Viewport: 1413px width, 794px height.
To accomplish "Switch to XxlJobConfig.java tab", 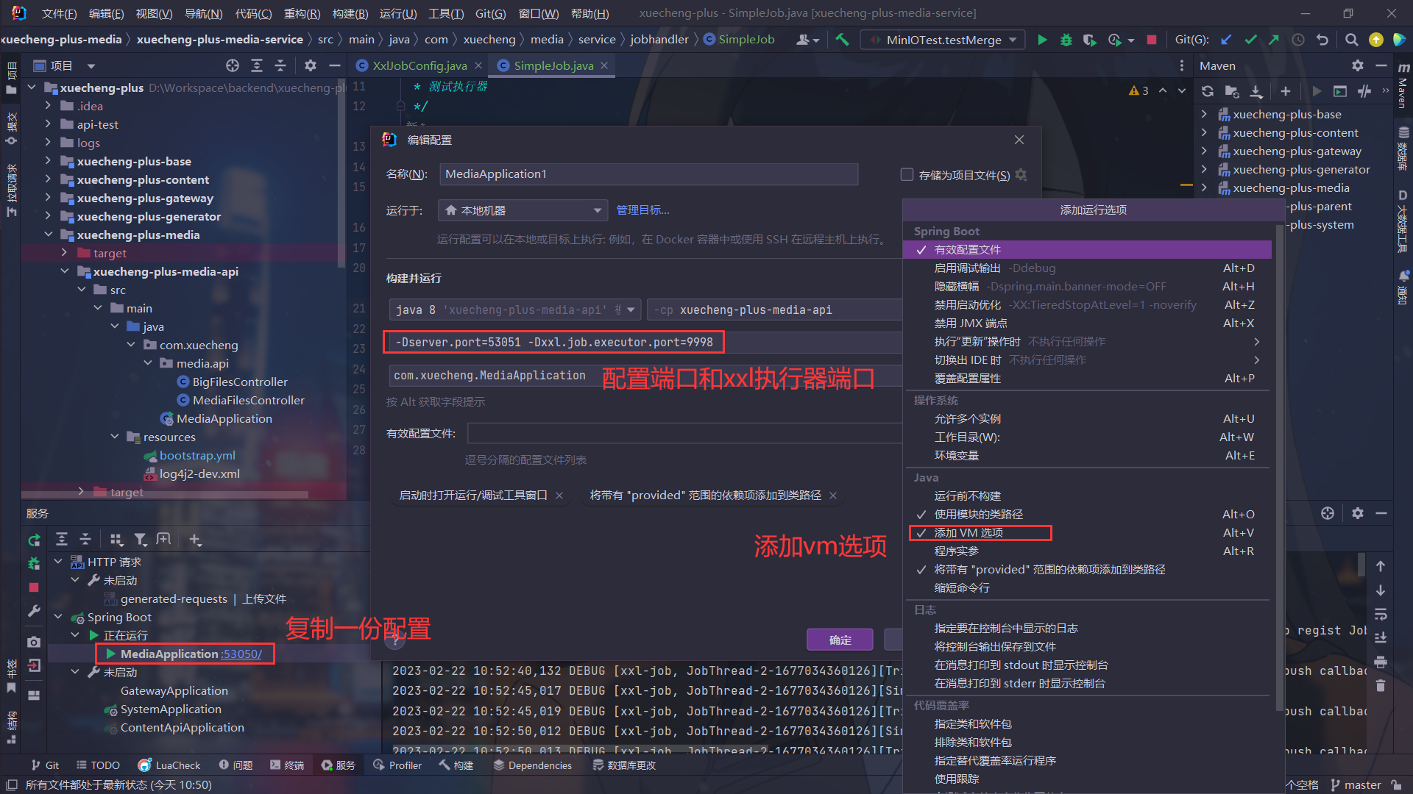I will point(419,65).
